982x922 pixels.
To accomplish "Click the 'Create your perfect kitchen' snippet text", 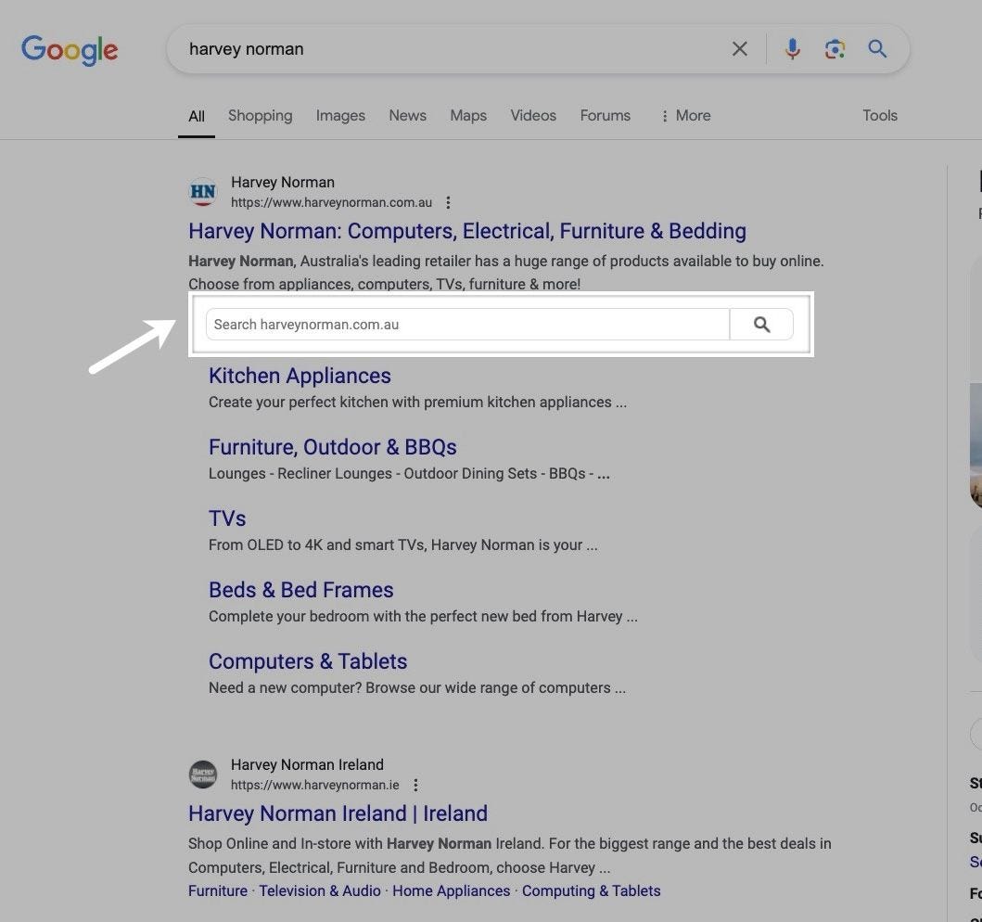I will [x=417, y=403].
